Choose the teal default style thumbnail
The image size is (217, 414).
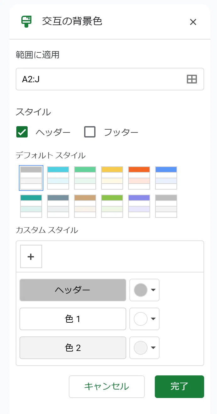(31, 206)
